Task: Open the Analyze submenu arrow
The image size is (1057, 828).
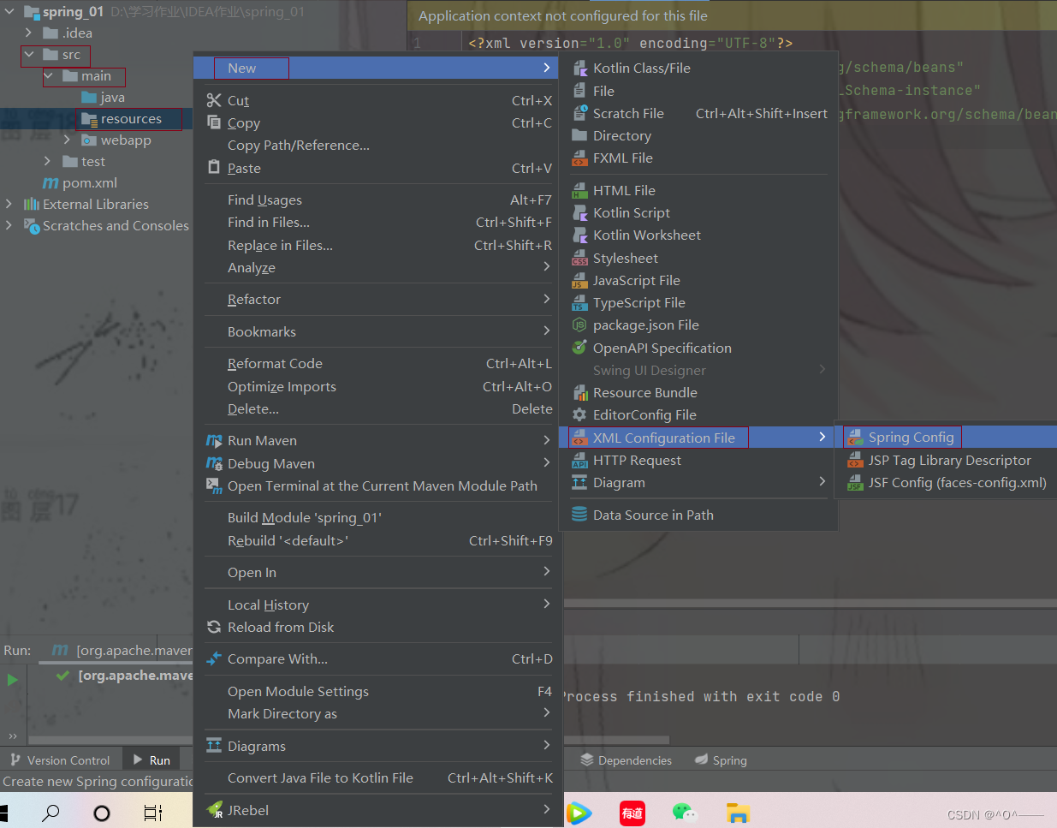Action: (x=546, y=267)
